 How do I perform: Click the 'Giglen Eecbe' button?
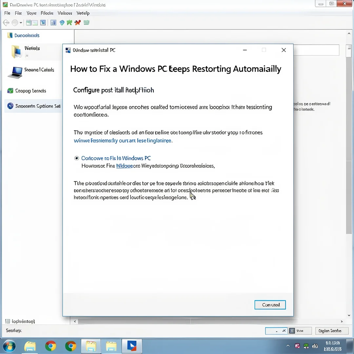pos(332,331)
